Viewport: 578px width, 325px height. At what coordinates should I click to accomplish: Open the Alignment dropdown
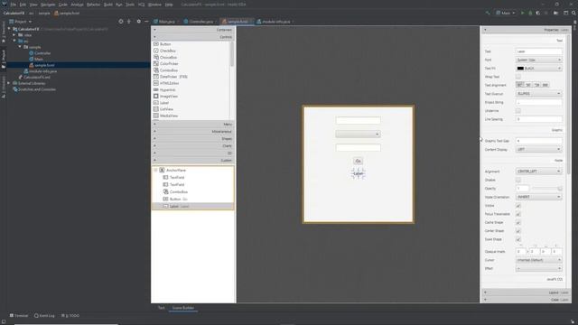[538, 172]
